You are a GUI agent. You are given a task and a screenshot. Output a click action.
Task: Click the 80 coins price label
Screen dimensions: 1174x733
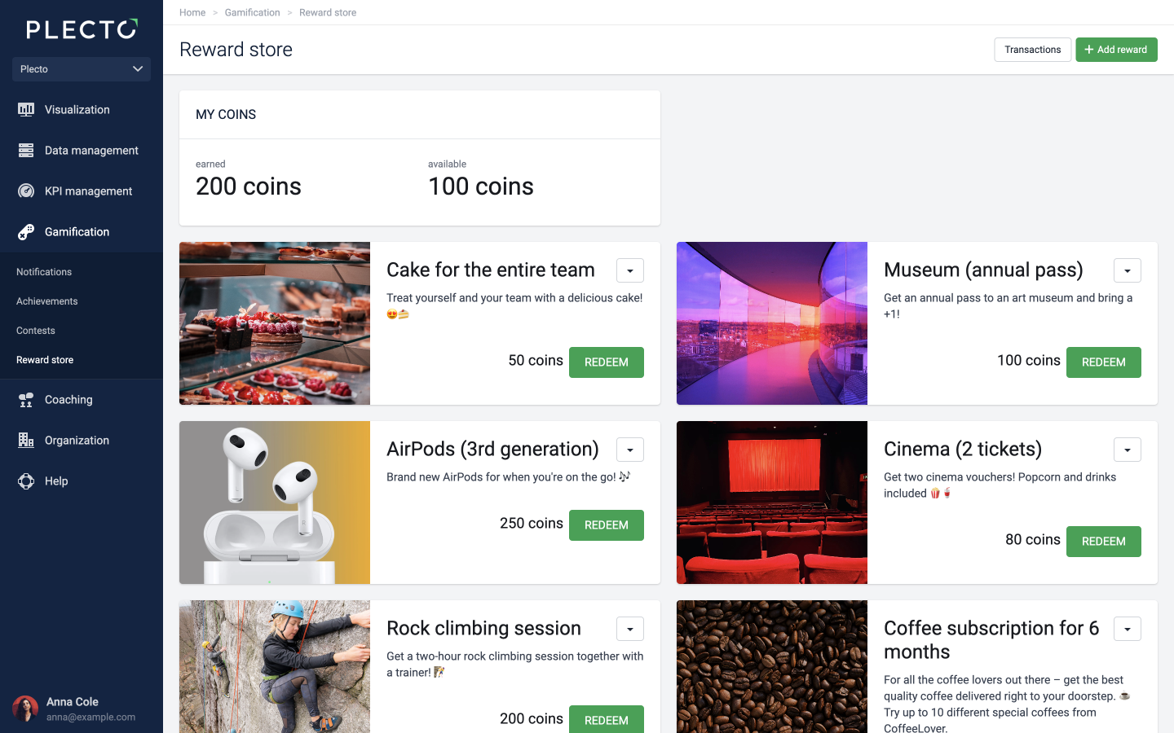tap(1033, 540)
